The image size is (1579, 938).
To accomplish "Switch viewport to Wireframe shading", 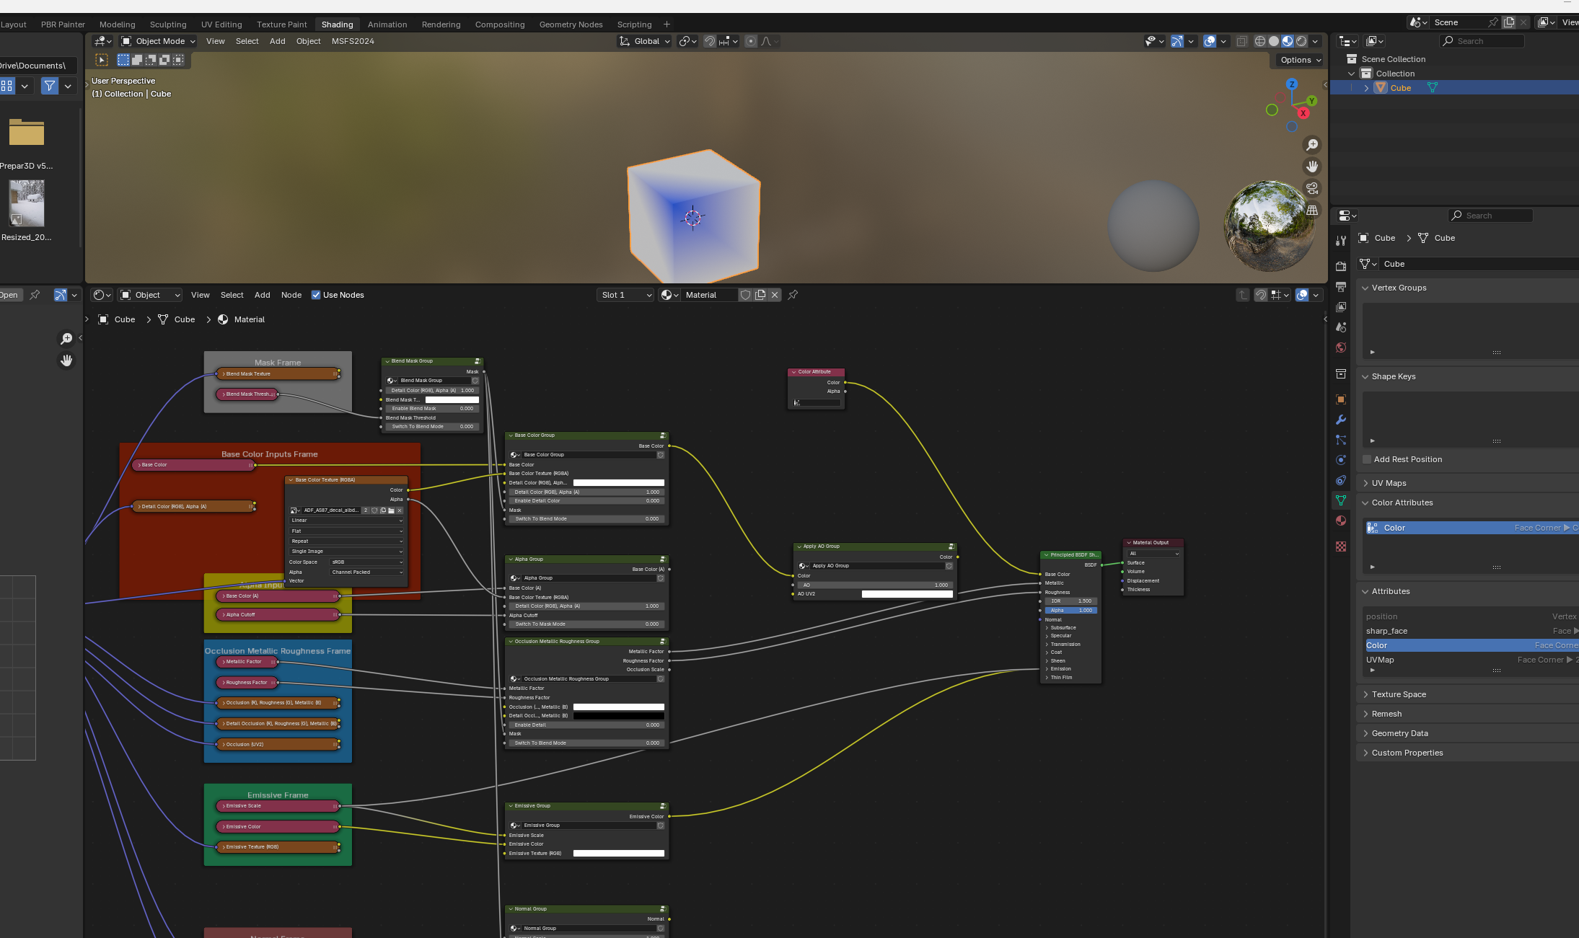I will 1260,41.
